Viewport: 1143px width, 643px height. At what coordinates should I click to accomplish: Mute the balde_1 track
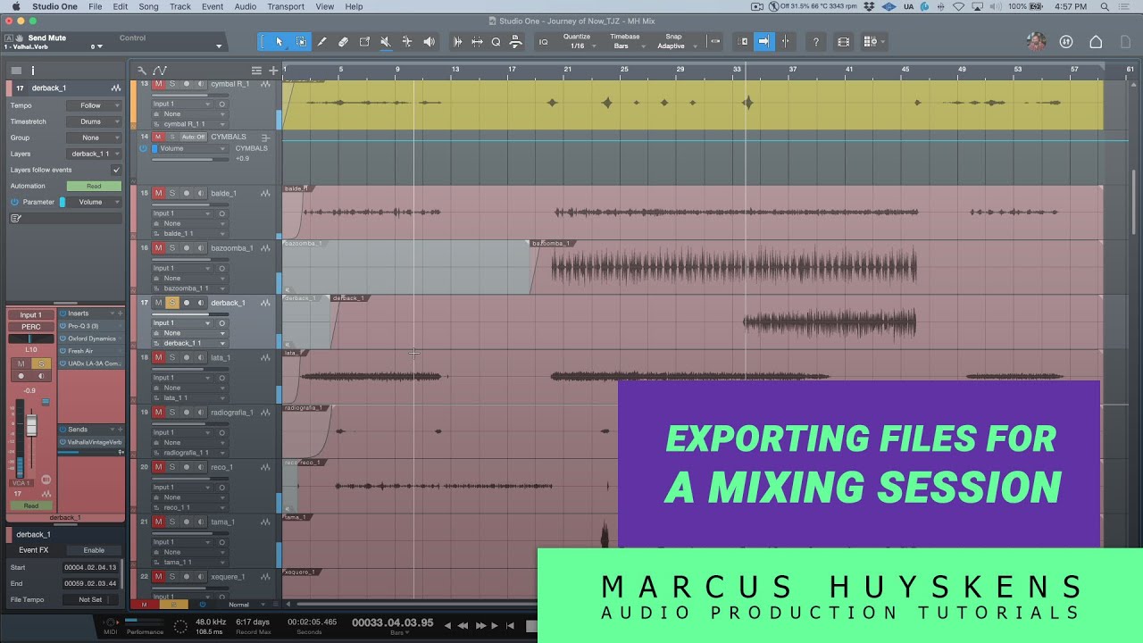[x=158, y=193]
